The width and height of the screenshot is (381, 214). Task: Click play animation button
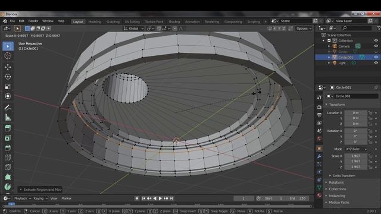pos(160,199)
